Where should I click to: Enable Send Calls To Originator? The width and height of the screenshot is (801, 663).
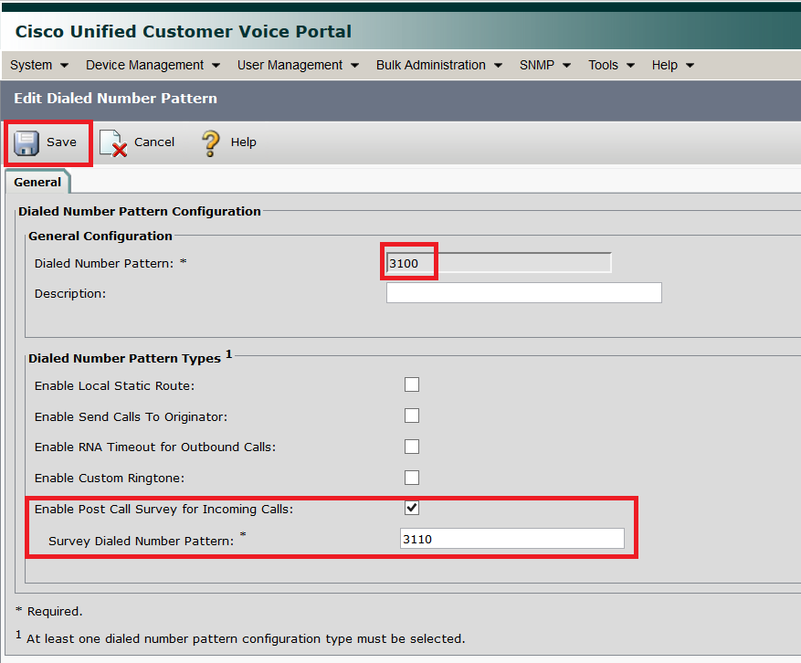(412, 416)
